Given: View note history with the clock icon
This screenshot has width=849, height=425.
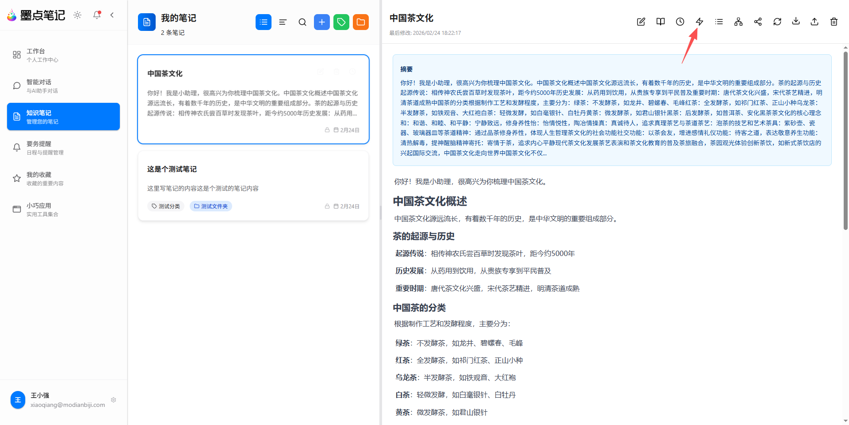Looking at the screenshot, I should [680, 21].
